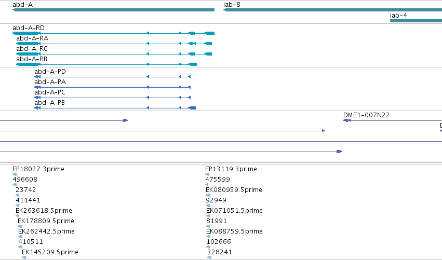Click the abd-A-PC label
The image size is (442, 260).
50,92
